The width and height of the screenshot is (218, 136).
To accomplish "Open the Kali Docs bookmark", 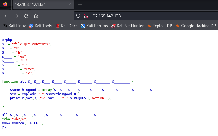I will tap(67, 26).
